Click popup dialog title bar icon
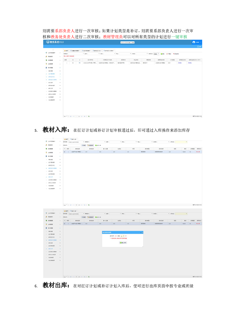 [x=103, y=232]
